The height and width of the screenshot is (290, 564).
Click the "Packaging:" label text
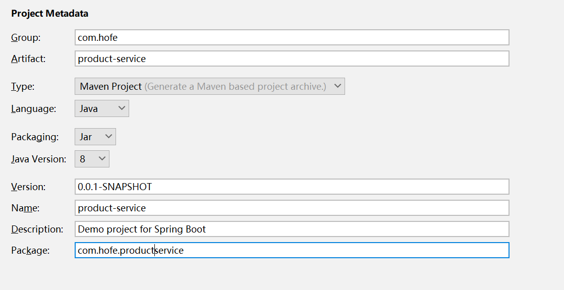(x=35, y=137)
